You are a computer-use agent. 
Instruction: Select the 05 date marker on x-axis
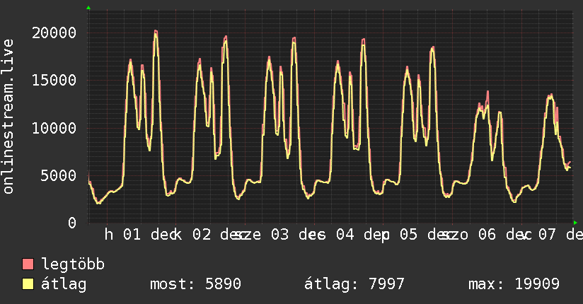click(408, 235)
